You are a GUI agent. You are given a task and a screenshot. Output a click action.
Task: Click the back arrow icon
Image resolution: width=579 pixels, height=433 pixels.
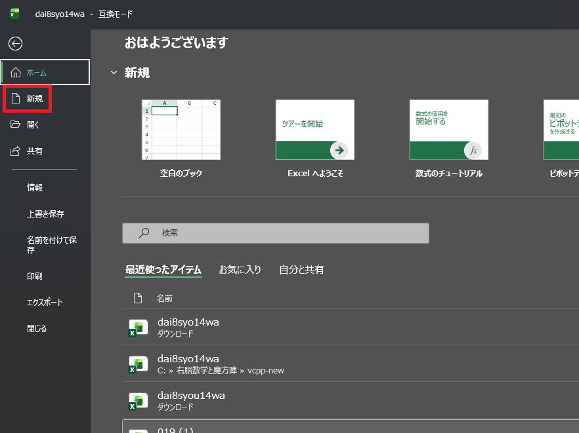[x=15, y=43]
